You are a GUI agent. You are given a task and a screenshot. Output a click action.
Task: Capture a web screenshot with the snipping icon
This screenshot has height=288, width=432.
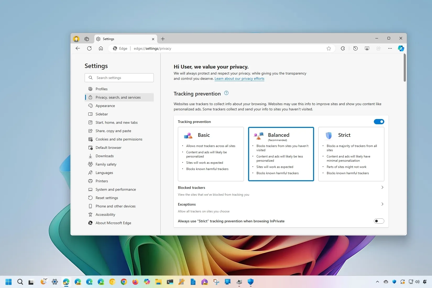point(367,48)
